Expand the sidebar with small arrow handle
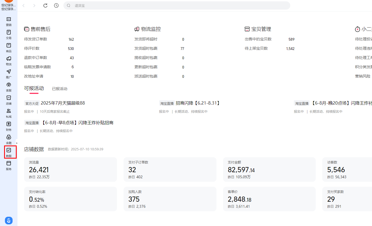Viewport: 372px width, 226px height. 17,143
